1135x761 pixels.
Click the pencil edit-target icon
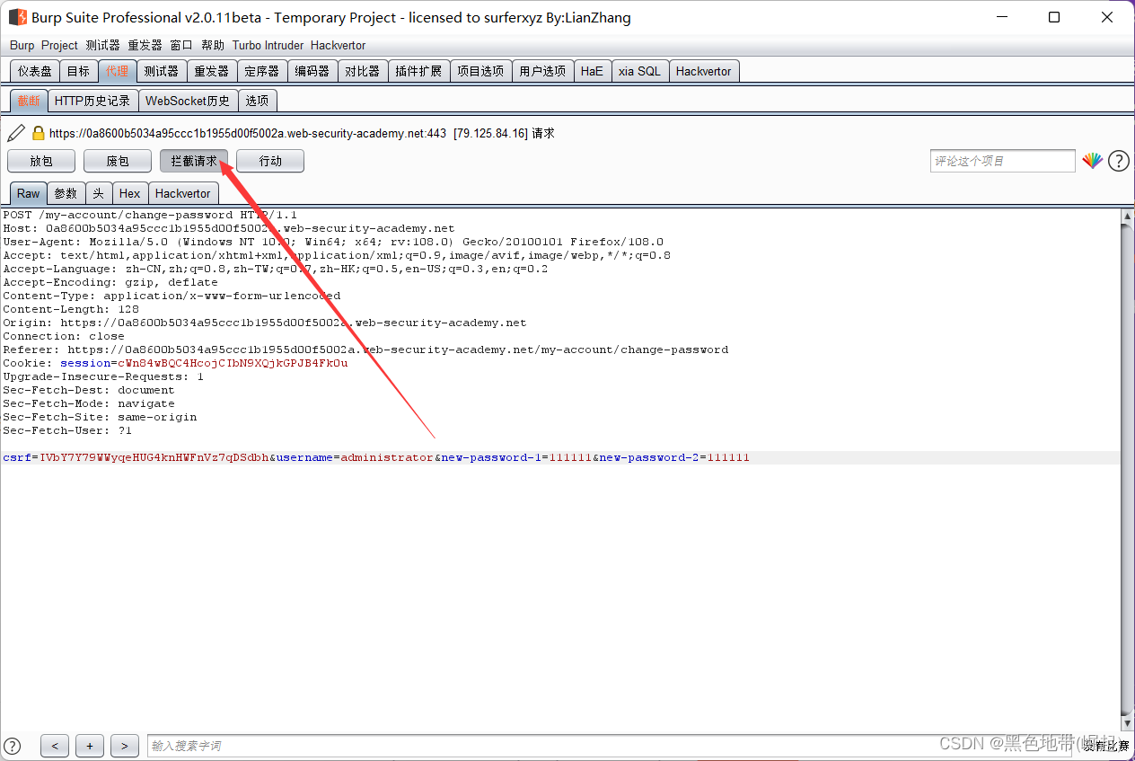[x=16, y=133]
